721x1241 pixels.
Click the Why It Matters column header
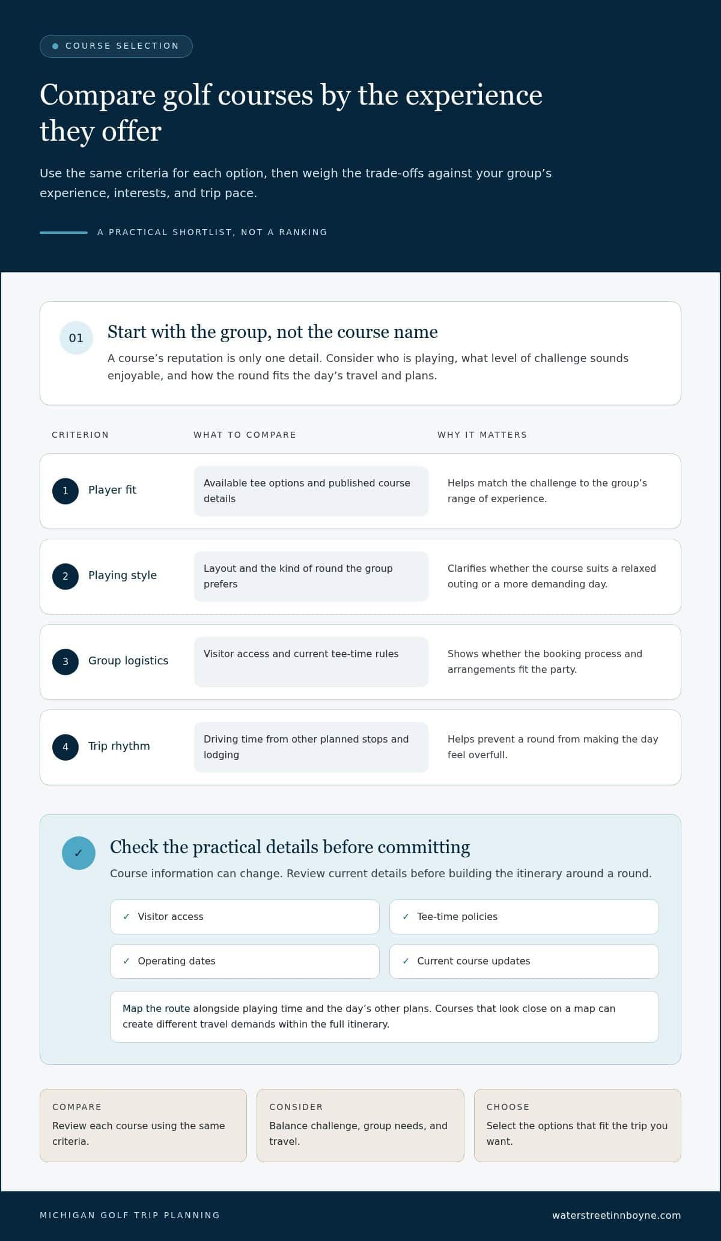click(x=482, y=435)
